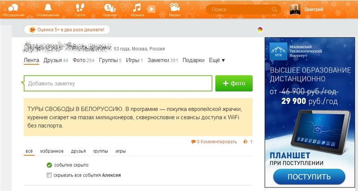Image resolution: width=358 pixels, height=191 pixels.
Task: Select the друзья feed filter
Action: coord(78,151)
